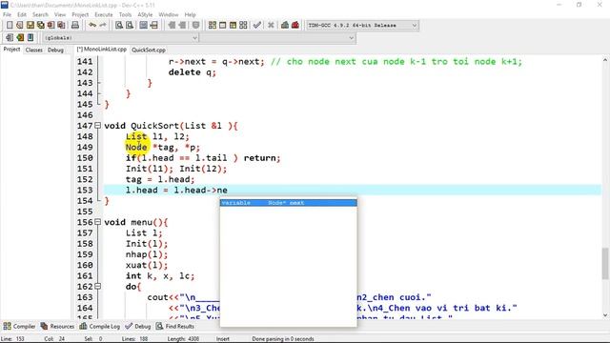Click the editor scrollbar up arrow
Viewport: 610px width, 343px height.
pos(605,60)
